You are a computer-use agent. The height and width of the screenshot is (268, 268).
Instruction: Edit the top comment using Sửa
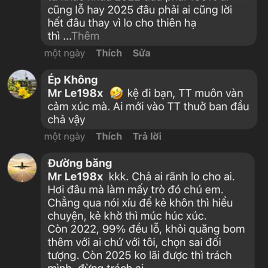pyautogui.click(x=142, y=53)
